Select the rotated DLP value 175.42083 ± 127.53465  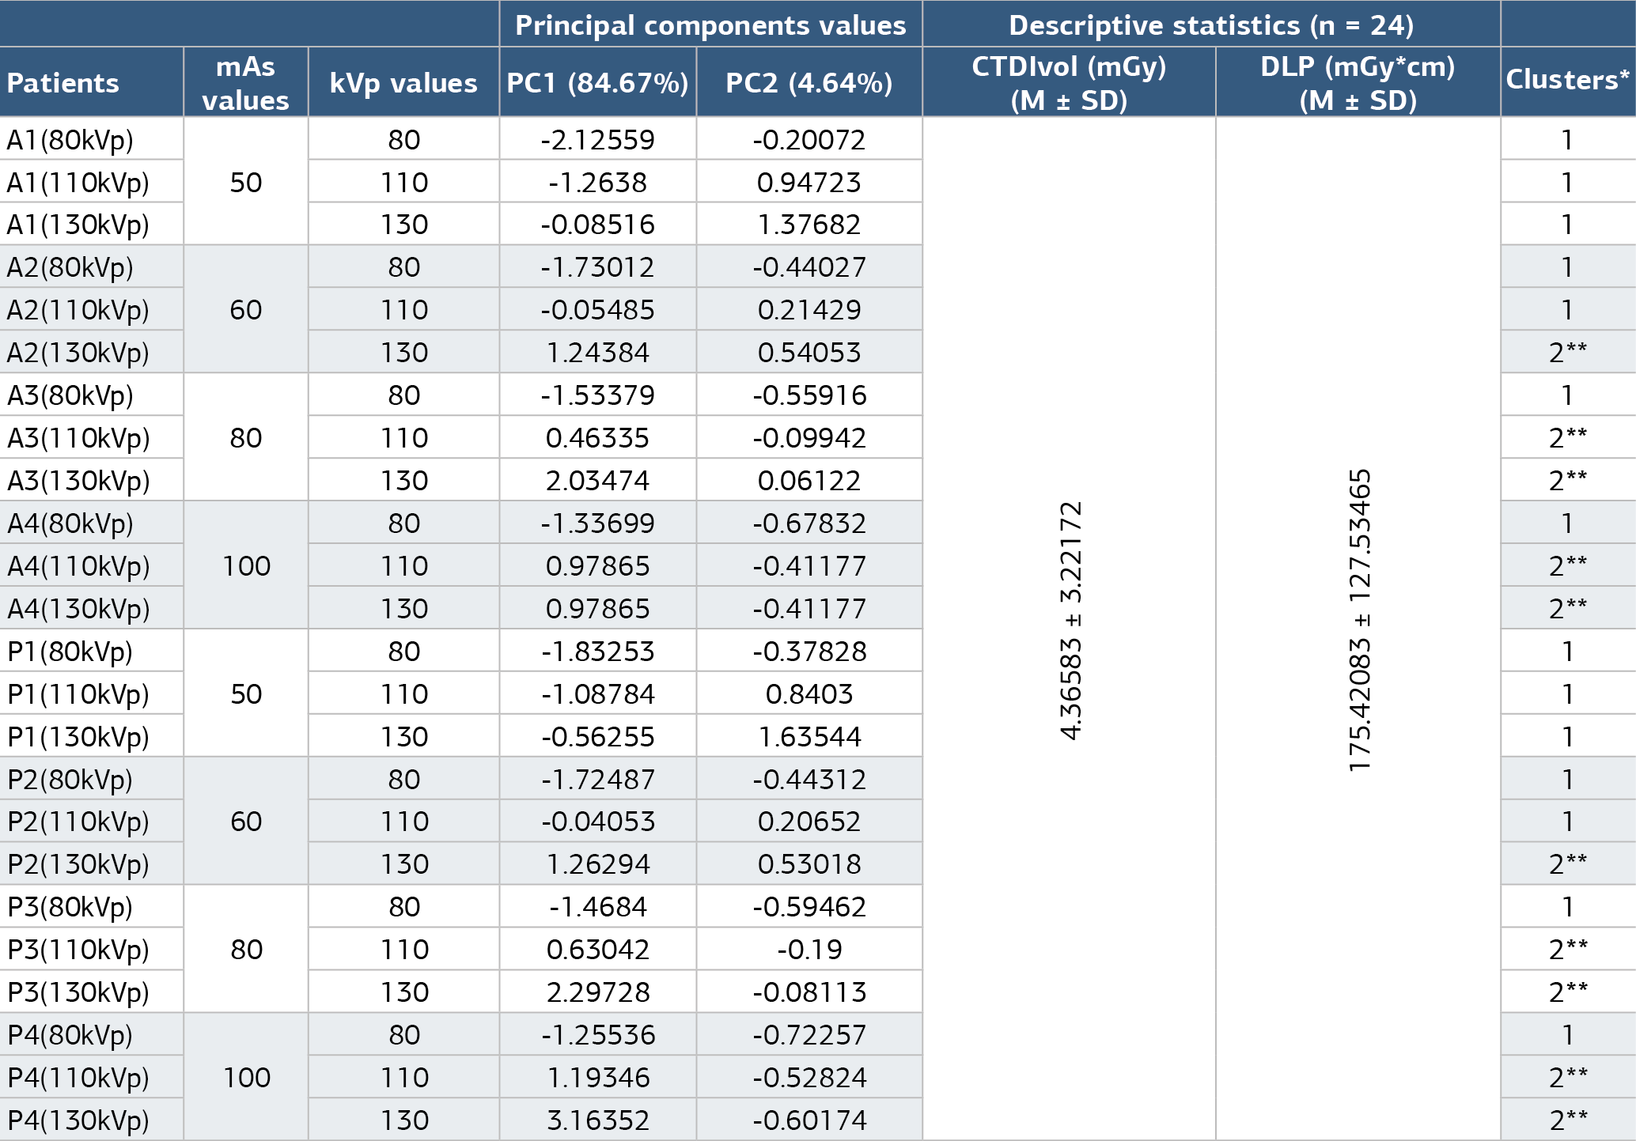1359,621
